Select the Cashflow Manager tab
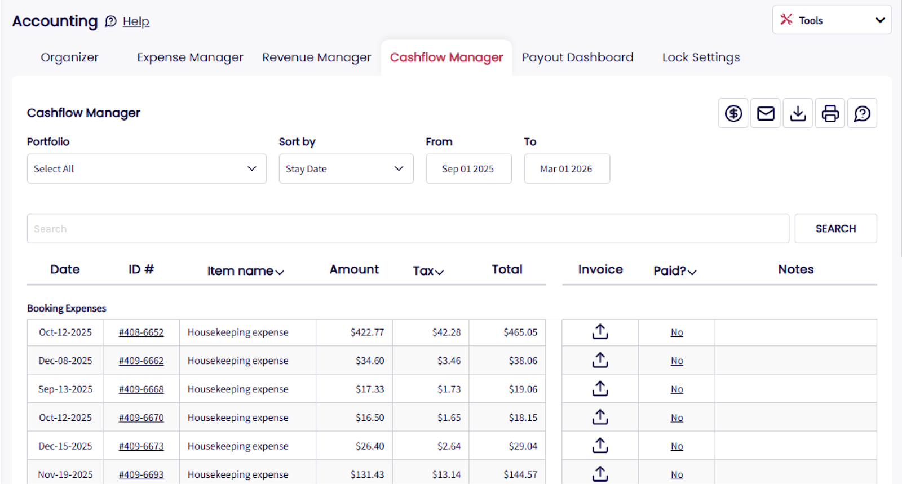This screenshot has height=484, width=902. [446, 57]
